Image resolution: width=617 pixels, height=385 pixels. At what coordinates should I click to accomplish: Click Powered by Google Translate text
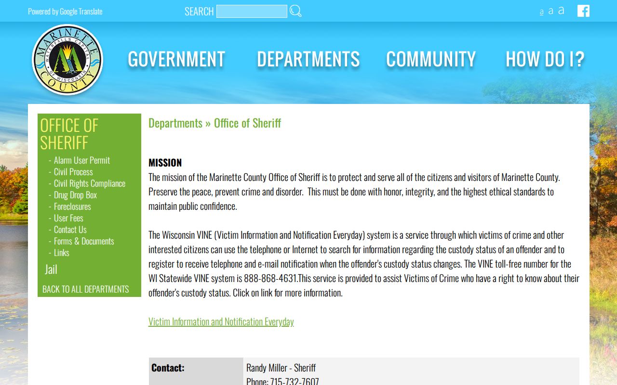(x=65, y=12)
